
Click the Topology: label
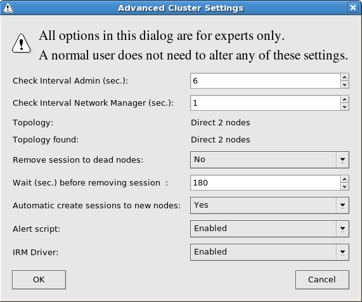click(33, 123)
